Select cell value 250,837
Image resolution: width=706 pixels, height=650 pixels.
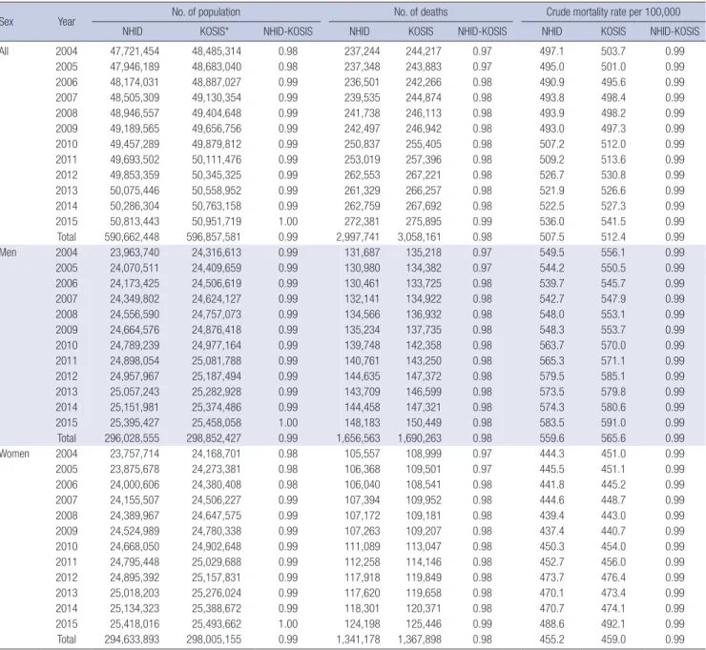[362, 144]
